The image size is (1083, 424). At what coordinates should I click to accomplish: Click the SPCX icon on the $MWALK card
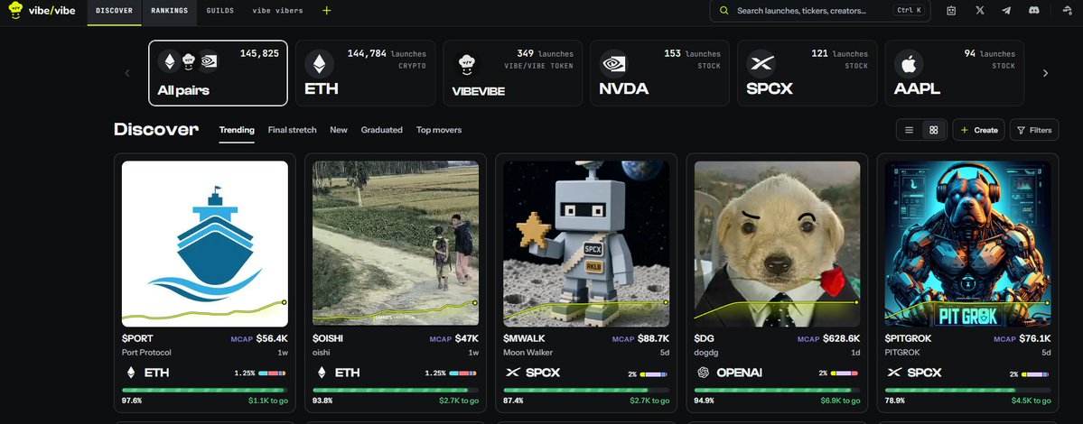(x=512, y=373)
